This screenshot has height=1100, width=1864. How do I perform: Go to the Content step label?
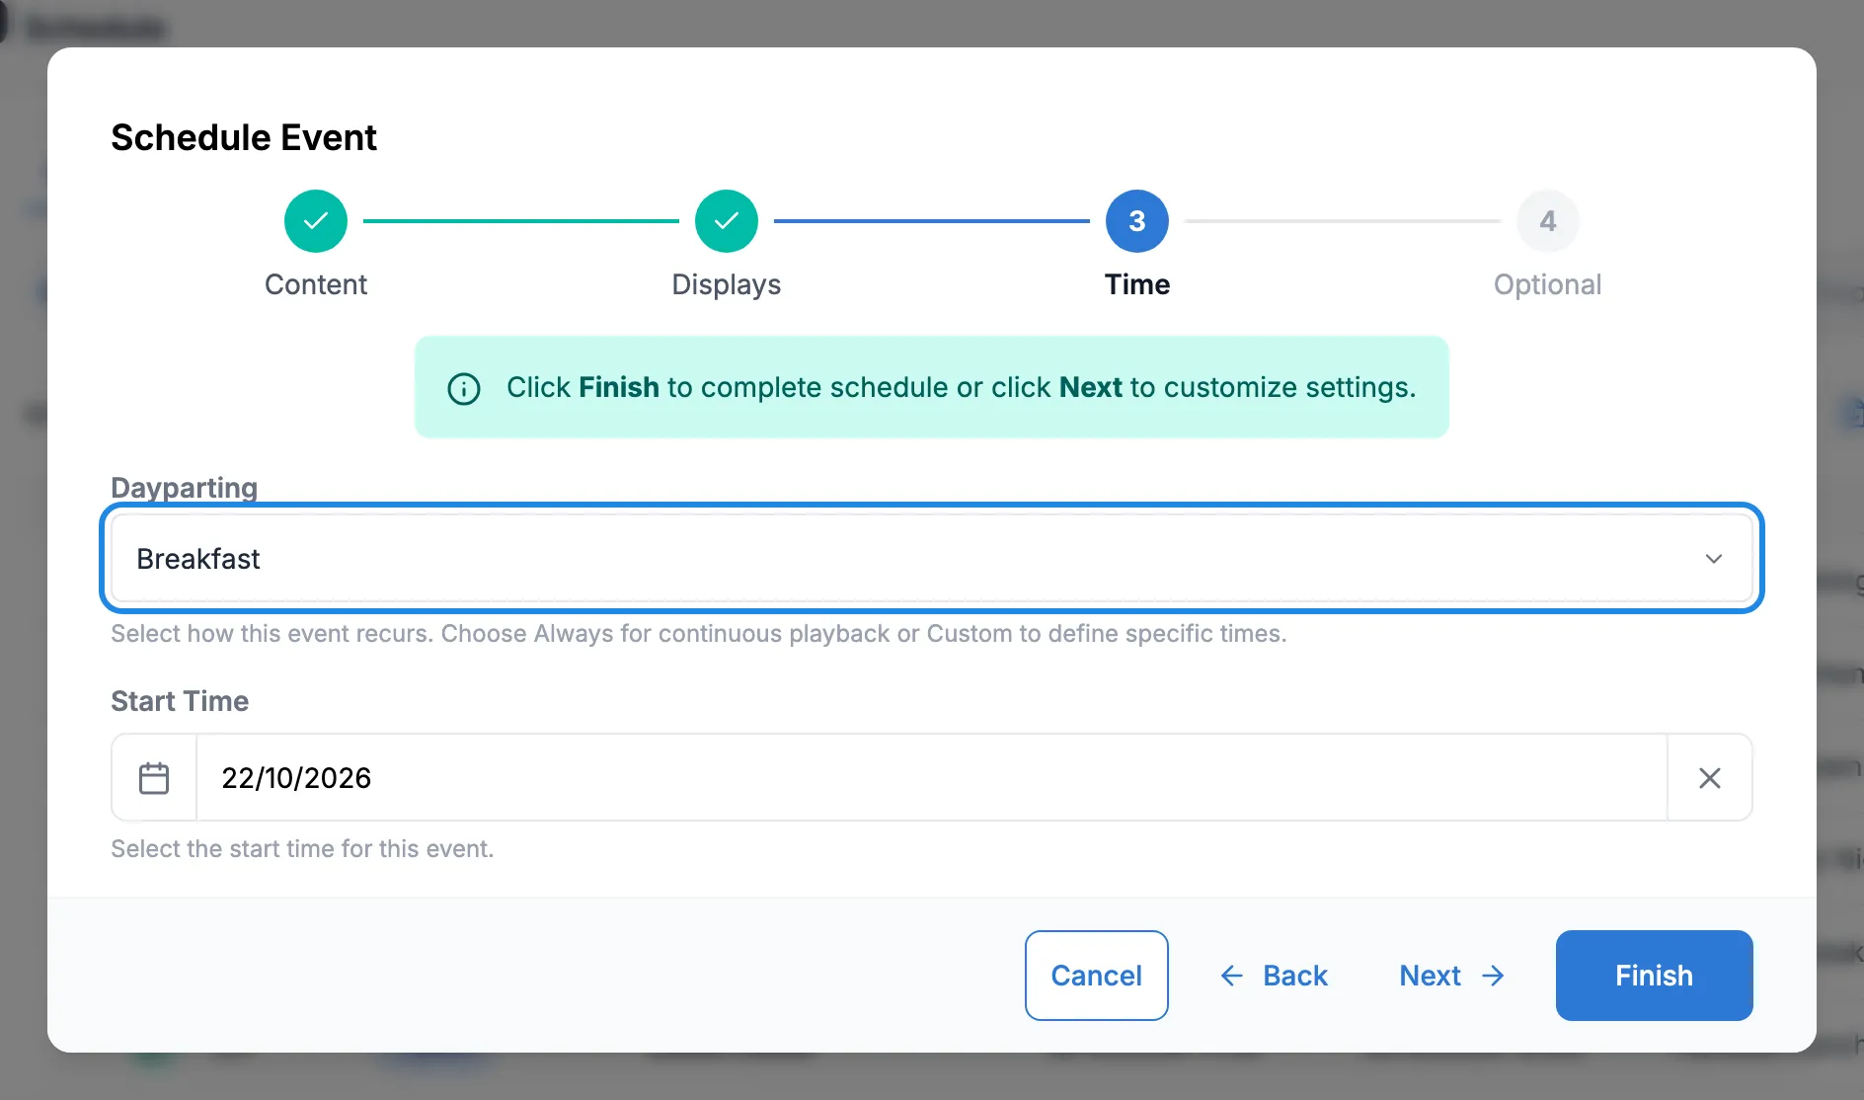click(316, 284)
